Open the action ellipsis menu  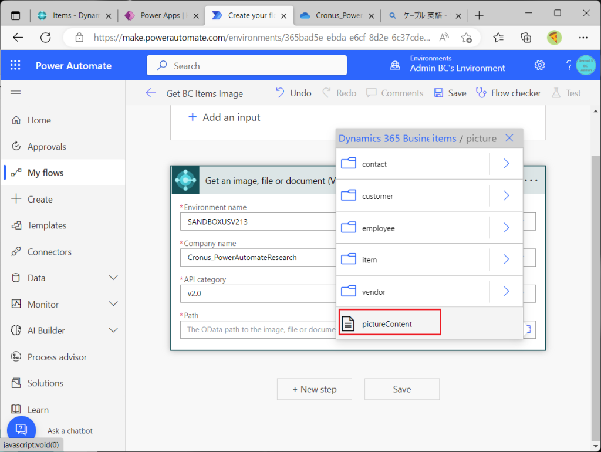(531, 180)
